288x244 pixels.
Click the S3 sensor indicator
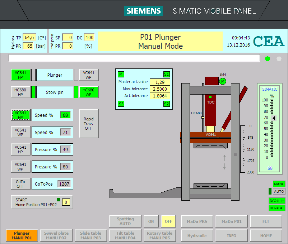pyautogui.click(x=121, y=104)
